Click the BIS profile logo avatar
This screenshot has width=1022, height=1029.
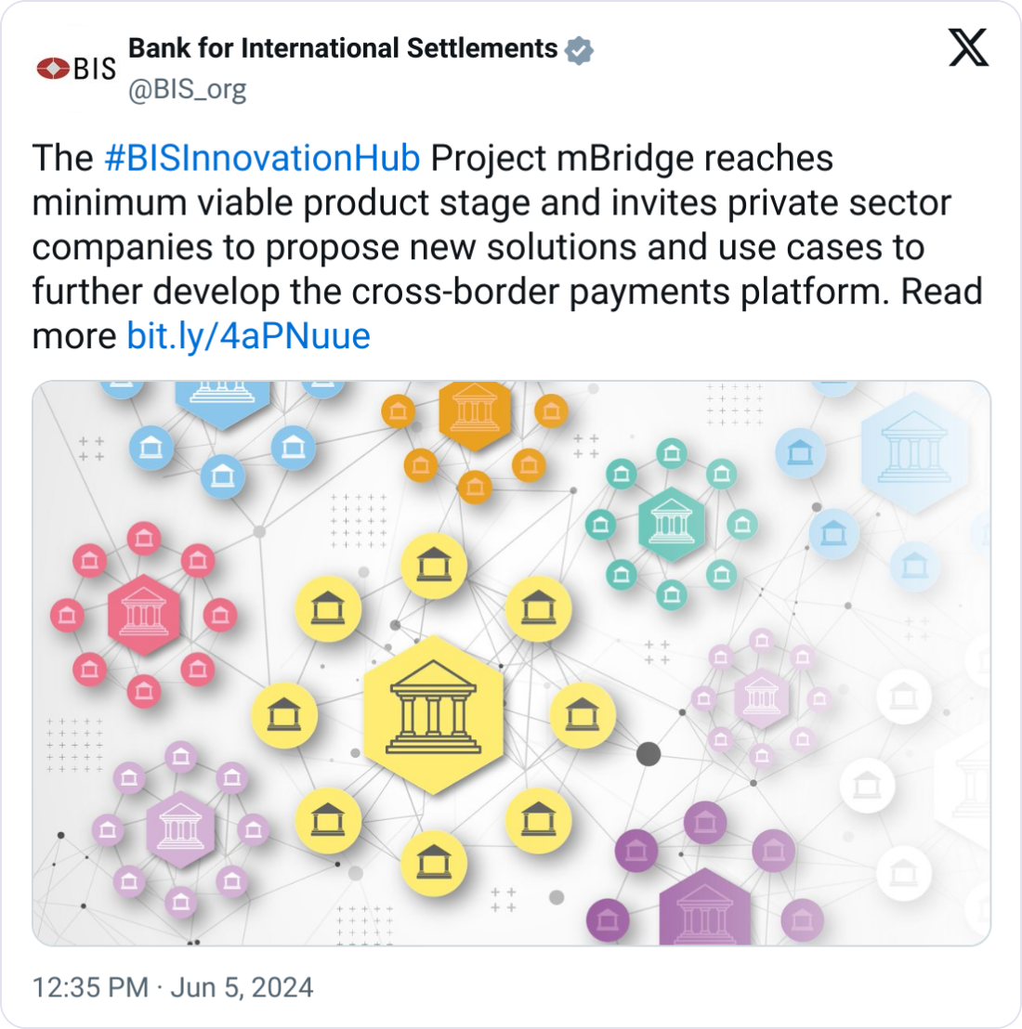click(x=76, y=68)
